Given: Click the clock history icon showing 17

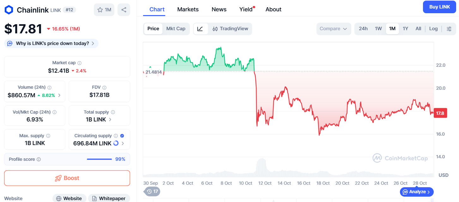Looking at the screenshot, I should click(152, 191).
